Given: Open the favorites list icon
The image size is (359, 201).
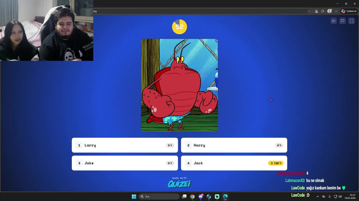Looking at the screenshot, I should click(323, 11).
